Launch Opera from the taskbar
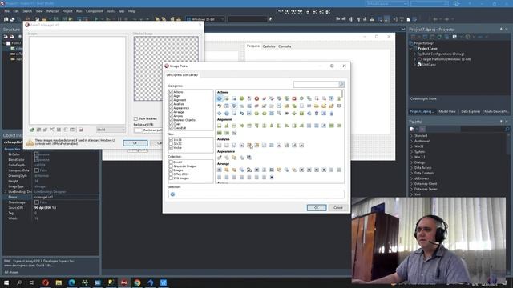The width and height of the screenshot is (513, 288). (46, 282)
